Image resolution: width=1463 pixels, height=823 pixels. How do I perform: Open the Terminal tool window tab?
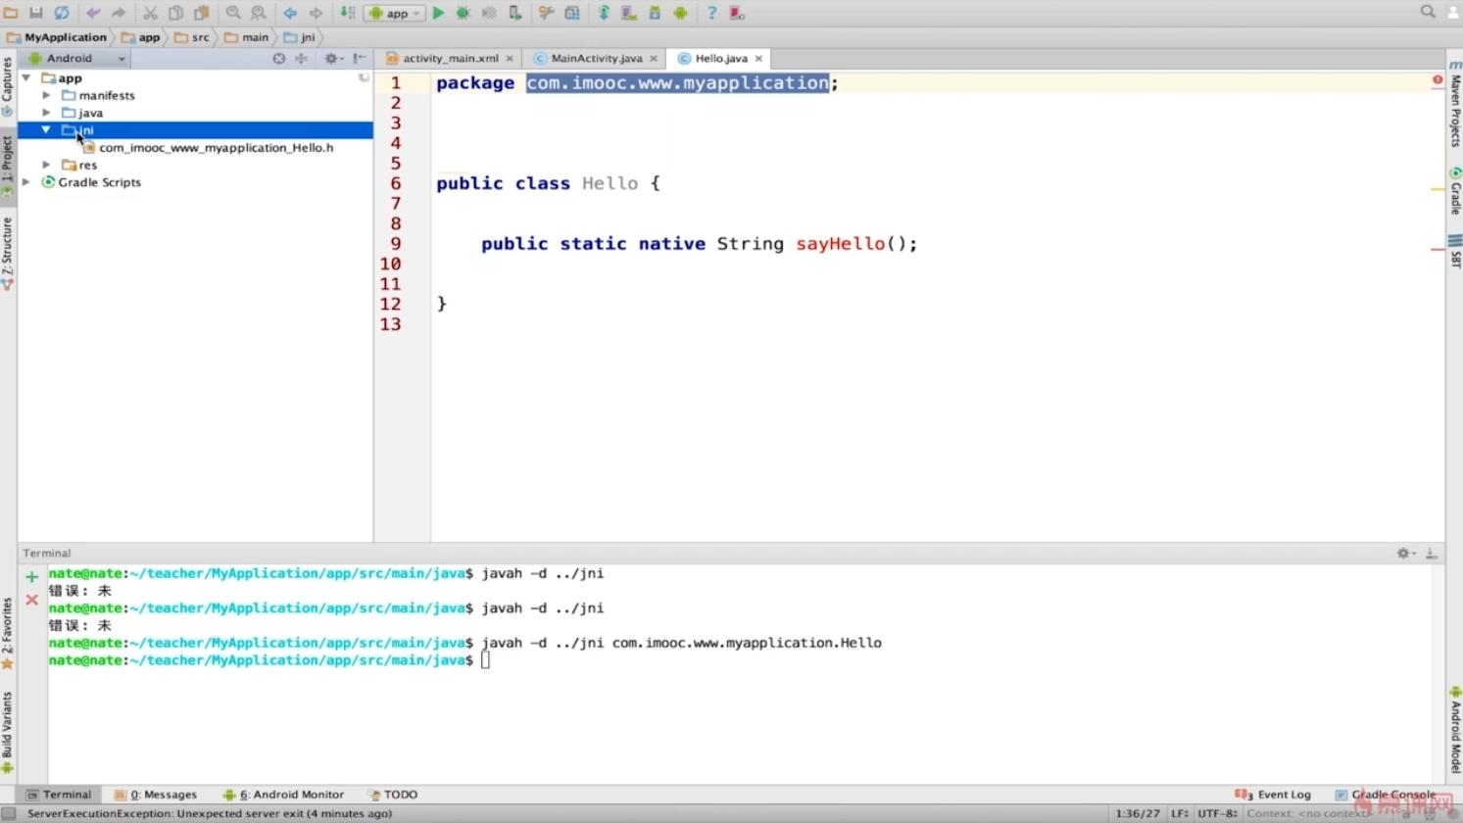pyautogui.click(x=59, y=795)
